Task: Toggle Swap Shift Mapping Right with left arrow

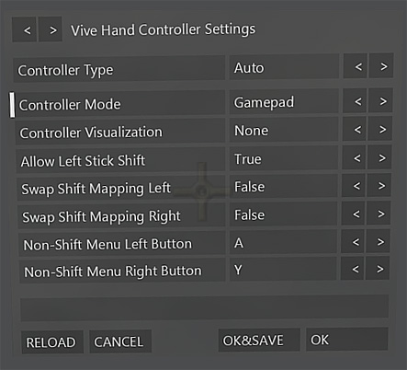Action: click(353, 214)
